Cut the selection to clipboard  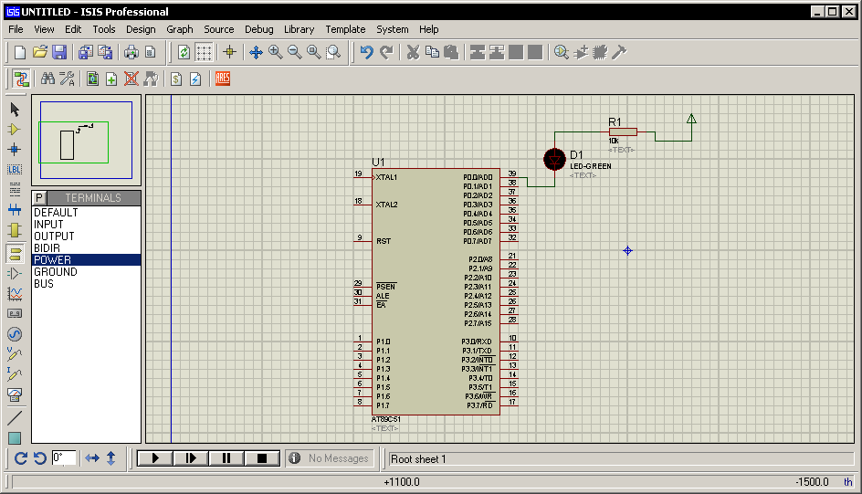click(x=413, y=52)
